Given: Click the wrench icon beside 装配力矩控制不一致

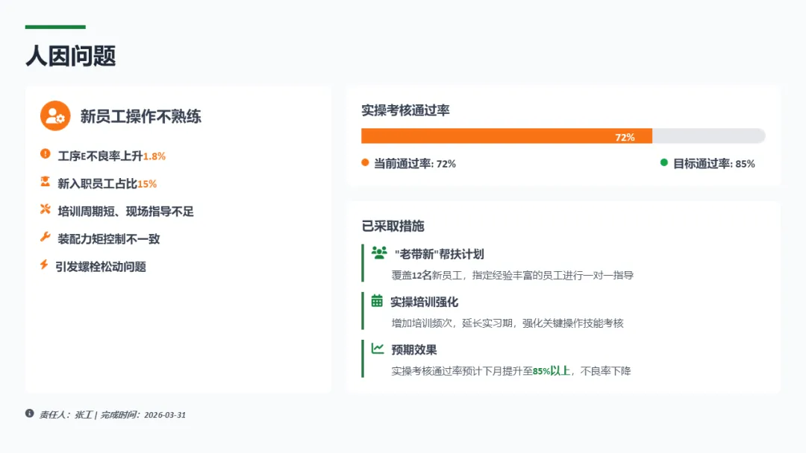Looking at the screenshot, I should tap(45, 238).
